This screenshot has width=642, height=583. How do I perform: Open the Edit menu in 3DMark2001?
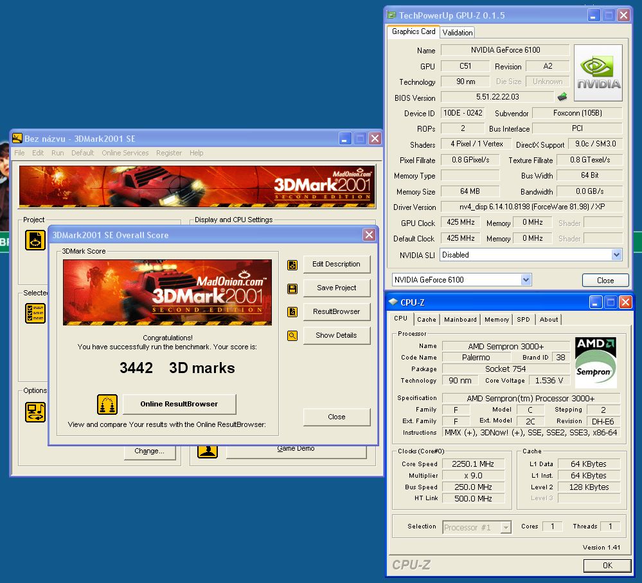[x=38, y=153]
